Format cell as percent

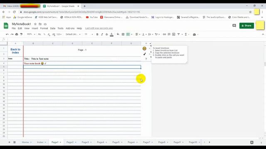pyautogui.click(x=44, y=34)
